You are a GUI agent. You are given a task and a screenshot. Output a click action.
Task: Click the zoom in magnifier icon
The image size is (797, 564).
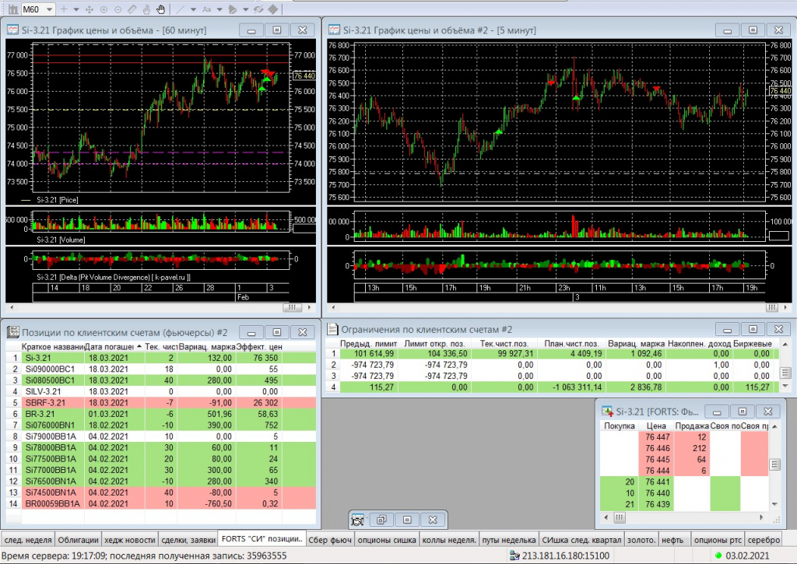click(104, 9)
